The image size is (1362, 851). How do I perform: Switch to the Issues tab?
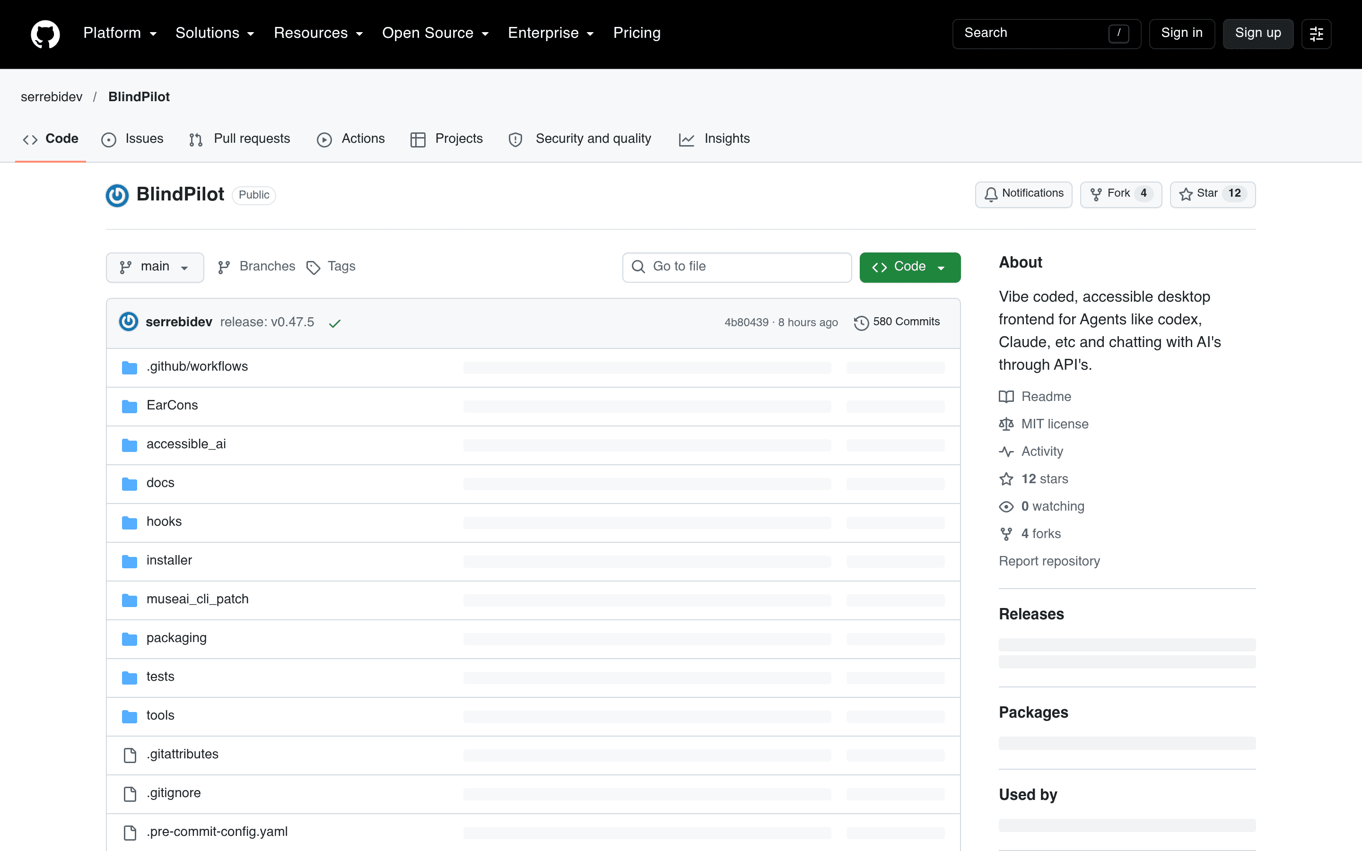click(x=132, y=139)
